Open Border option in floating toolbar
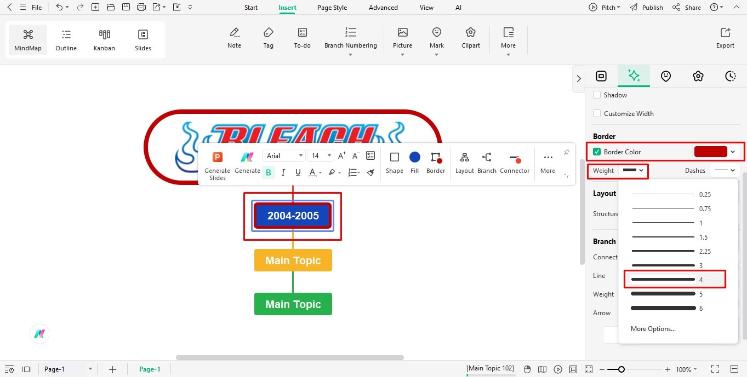Image resolution: width=747 pixels, height=377 pixels. tap(436, 163)
